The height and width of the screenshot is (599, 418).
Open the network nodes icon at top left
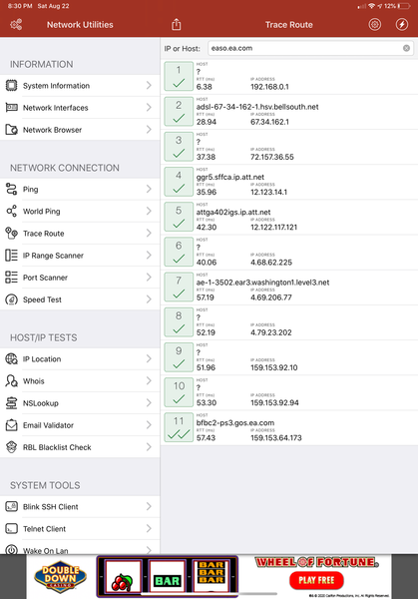16,24
